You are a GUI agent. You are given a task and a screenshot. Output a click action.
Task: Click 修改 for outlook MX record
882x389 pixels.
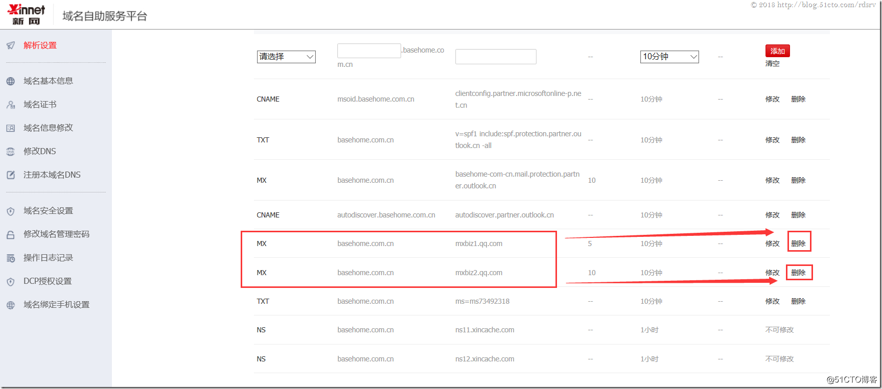point(773,180)
